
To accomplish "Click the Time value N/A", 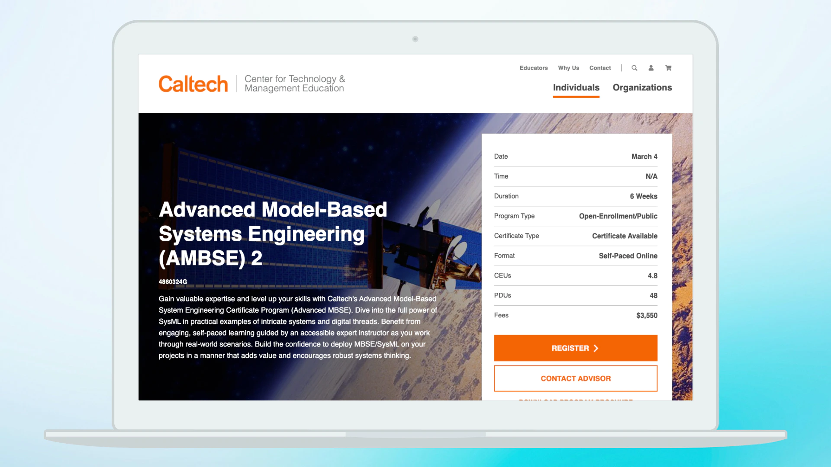I will [x=651, y=176].
